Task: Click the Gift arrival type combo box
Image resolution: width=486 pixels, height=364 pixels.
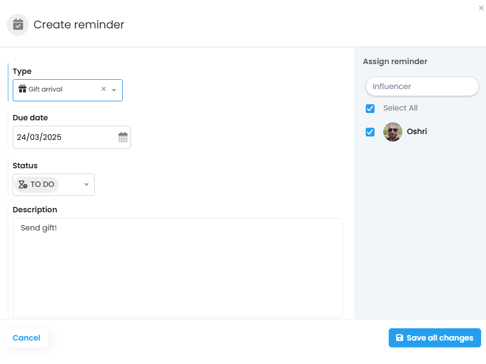Action: [x=67, y=90]
